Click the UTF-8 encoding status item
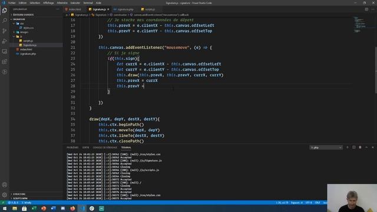Image resolution: width=377 pixels, height=212 pixels. pyautogui.click(x=309, y=203)
